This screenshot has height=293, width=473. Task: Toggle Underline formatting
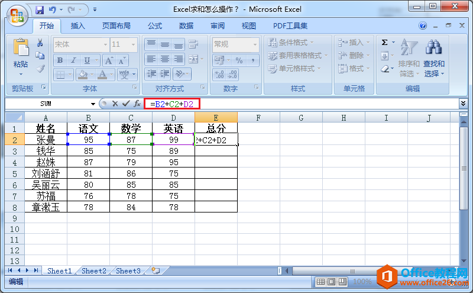tap(87, 60)
